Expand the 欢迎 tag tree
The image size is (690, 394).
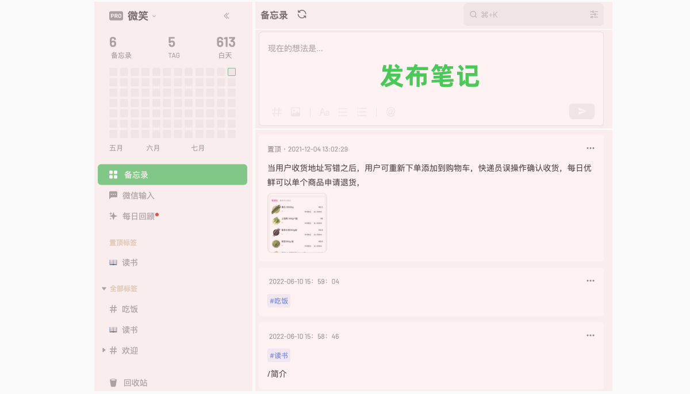pos(104,350)
